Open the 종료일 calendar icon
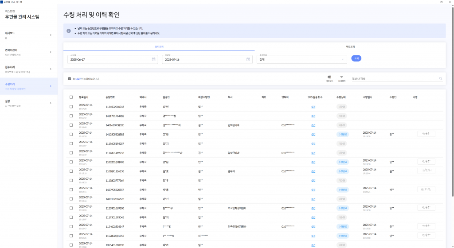This screenshot has width=454, height=248. (248, 59)
